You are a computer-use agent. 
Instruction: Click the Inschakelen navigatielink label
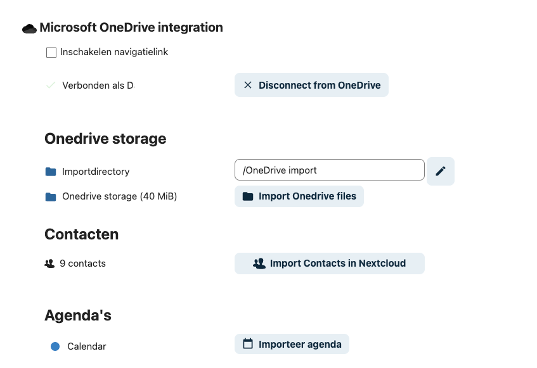[114, 52]
